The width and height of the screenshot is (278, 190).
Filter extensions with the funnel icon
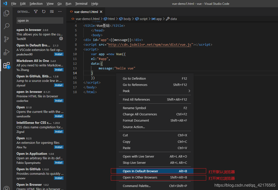(x=36, y=12)
